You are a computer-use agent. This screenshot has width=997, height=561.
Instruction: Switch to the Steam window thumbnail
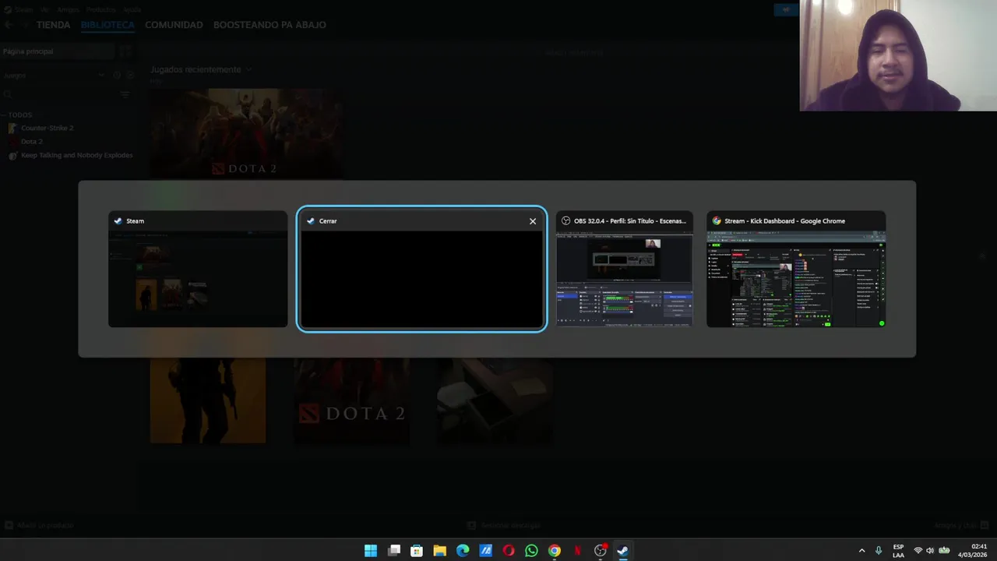point(198,269)
